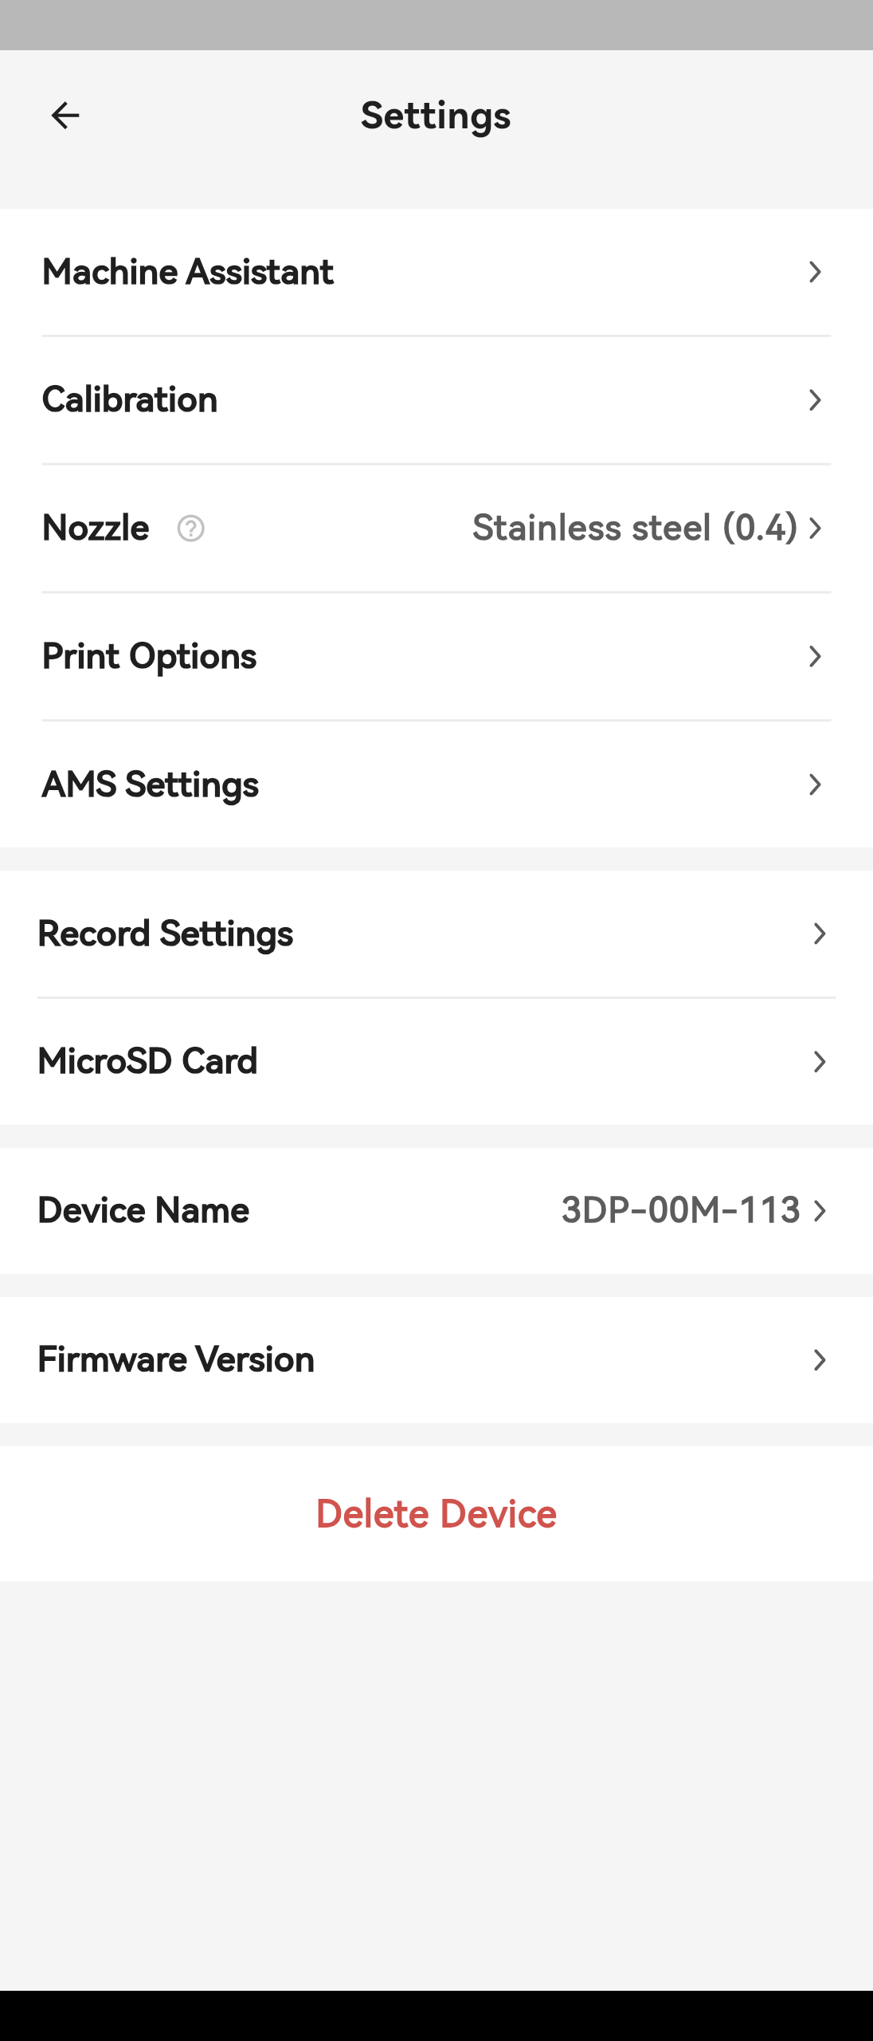Image resolution: width=873 pixels, height=2041 pixels.
Task: Tap the arrow beside Calibration
Action: tap(814, 399)
